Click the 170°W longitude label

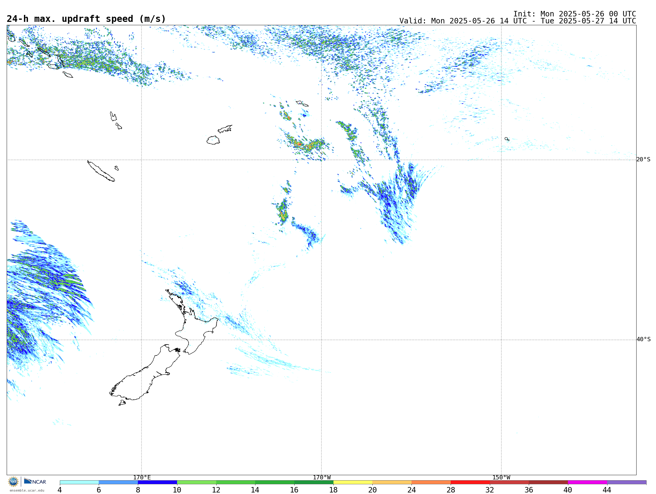pyautogui.click(x=322, y=478)
